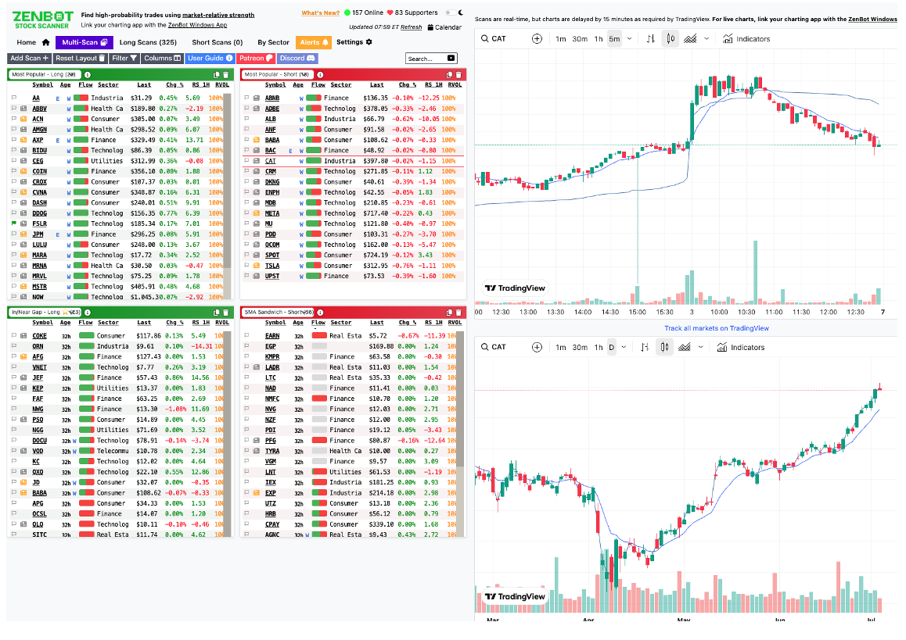Image resolution: width=906 pixels, height=640 pixels.
Task: Open the User Guide
Action: pos(210,59)
